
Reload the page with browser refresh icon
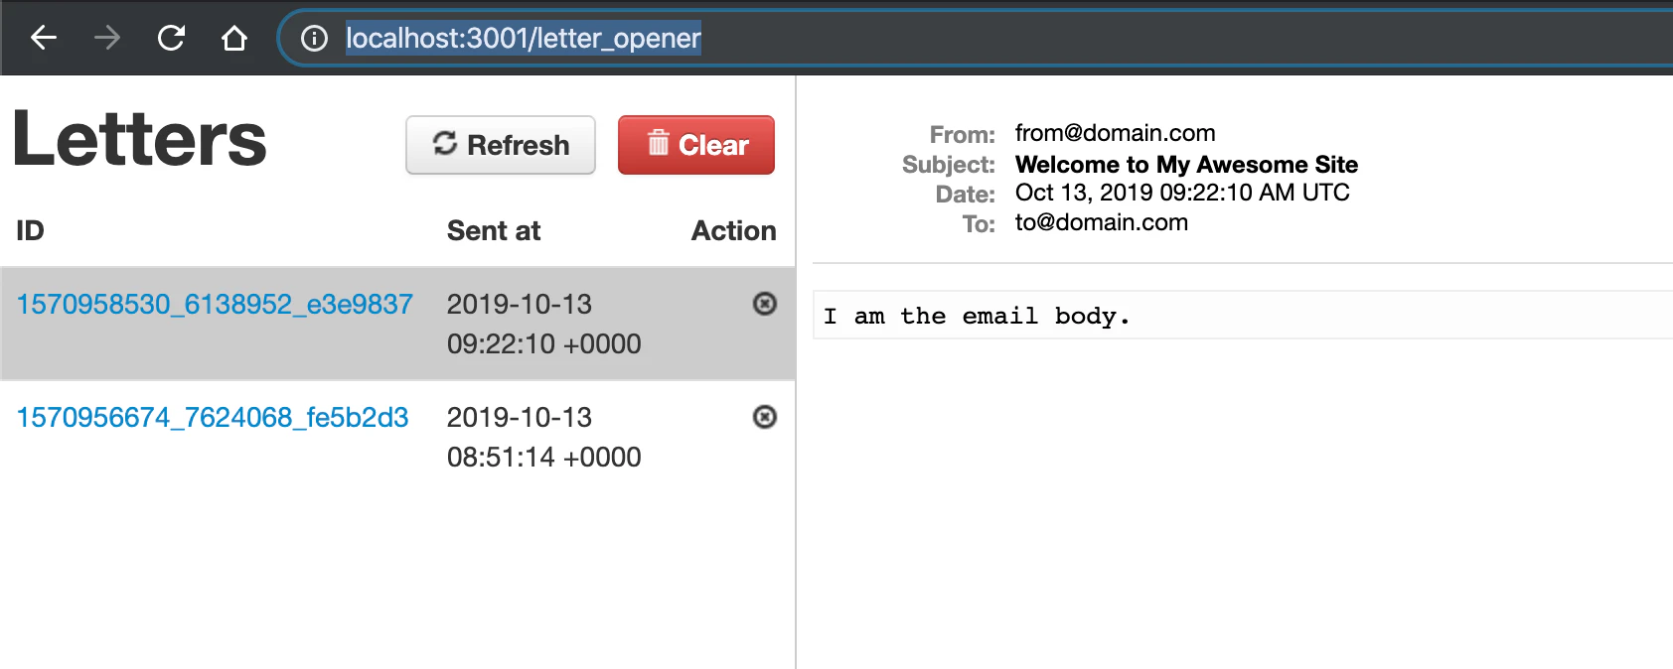[x=171, y=38]
